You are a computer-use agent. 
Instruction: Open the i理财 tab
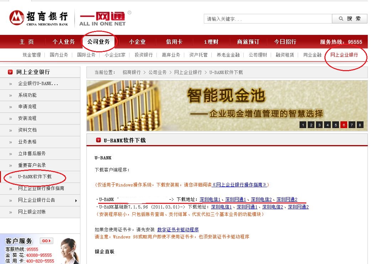(x=211, y=42)
